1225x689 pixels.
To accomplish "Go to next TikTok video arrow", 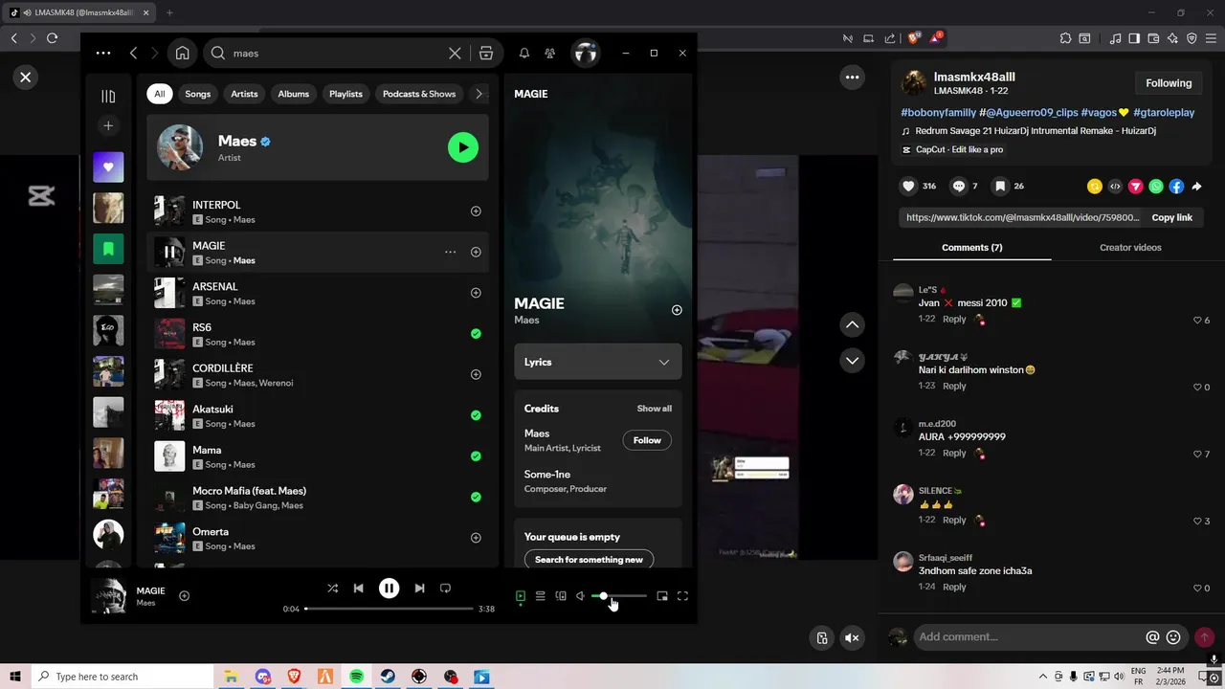I will [852, 361].
